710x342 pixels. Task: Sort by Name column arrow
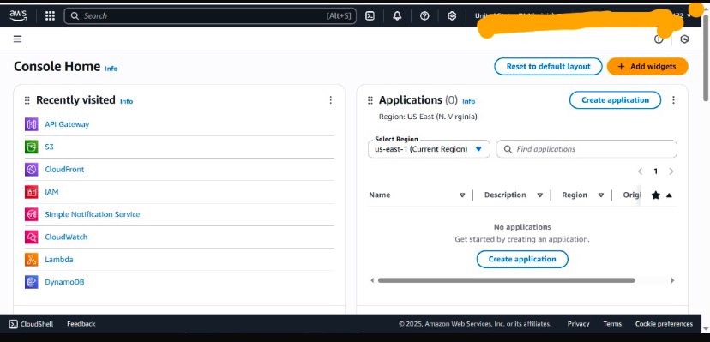(462, 195)
